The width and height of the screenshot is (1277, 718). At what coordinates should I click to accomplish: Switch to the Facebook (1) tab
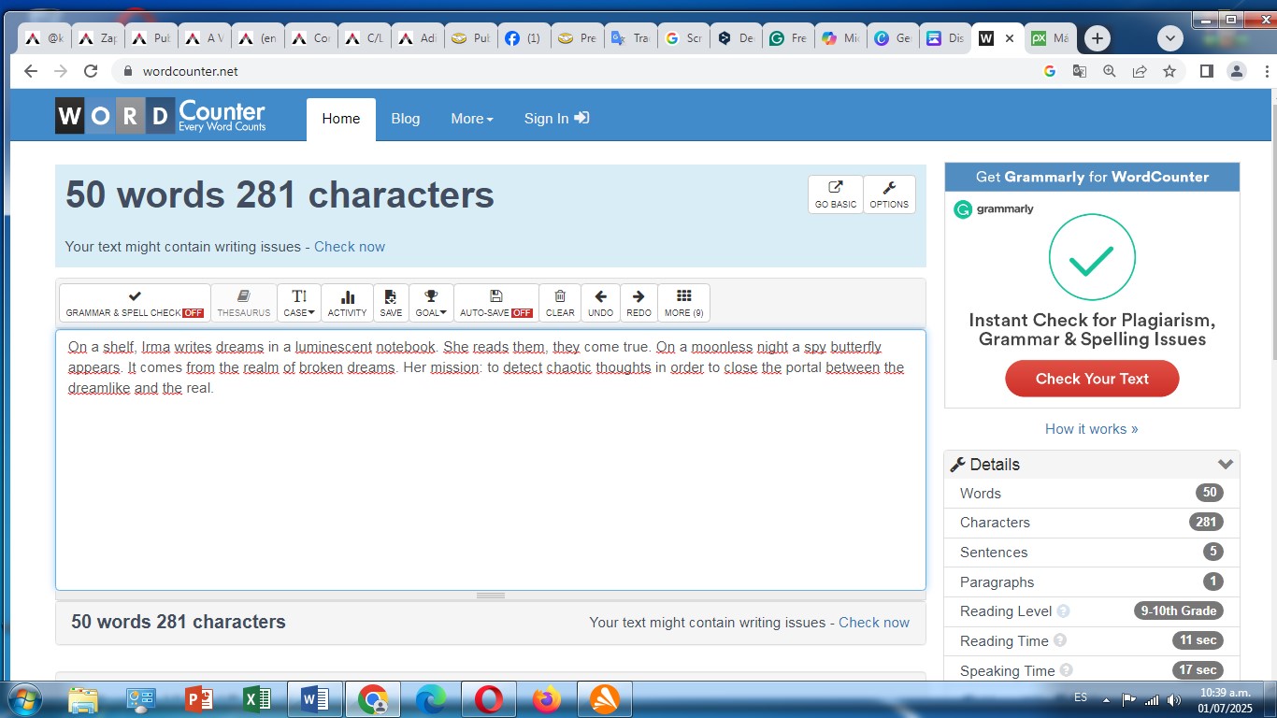524,38
